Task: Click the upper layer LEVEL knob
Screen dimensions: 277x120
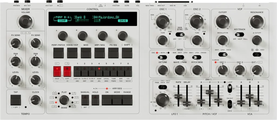Action: 35,80
